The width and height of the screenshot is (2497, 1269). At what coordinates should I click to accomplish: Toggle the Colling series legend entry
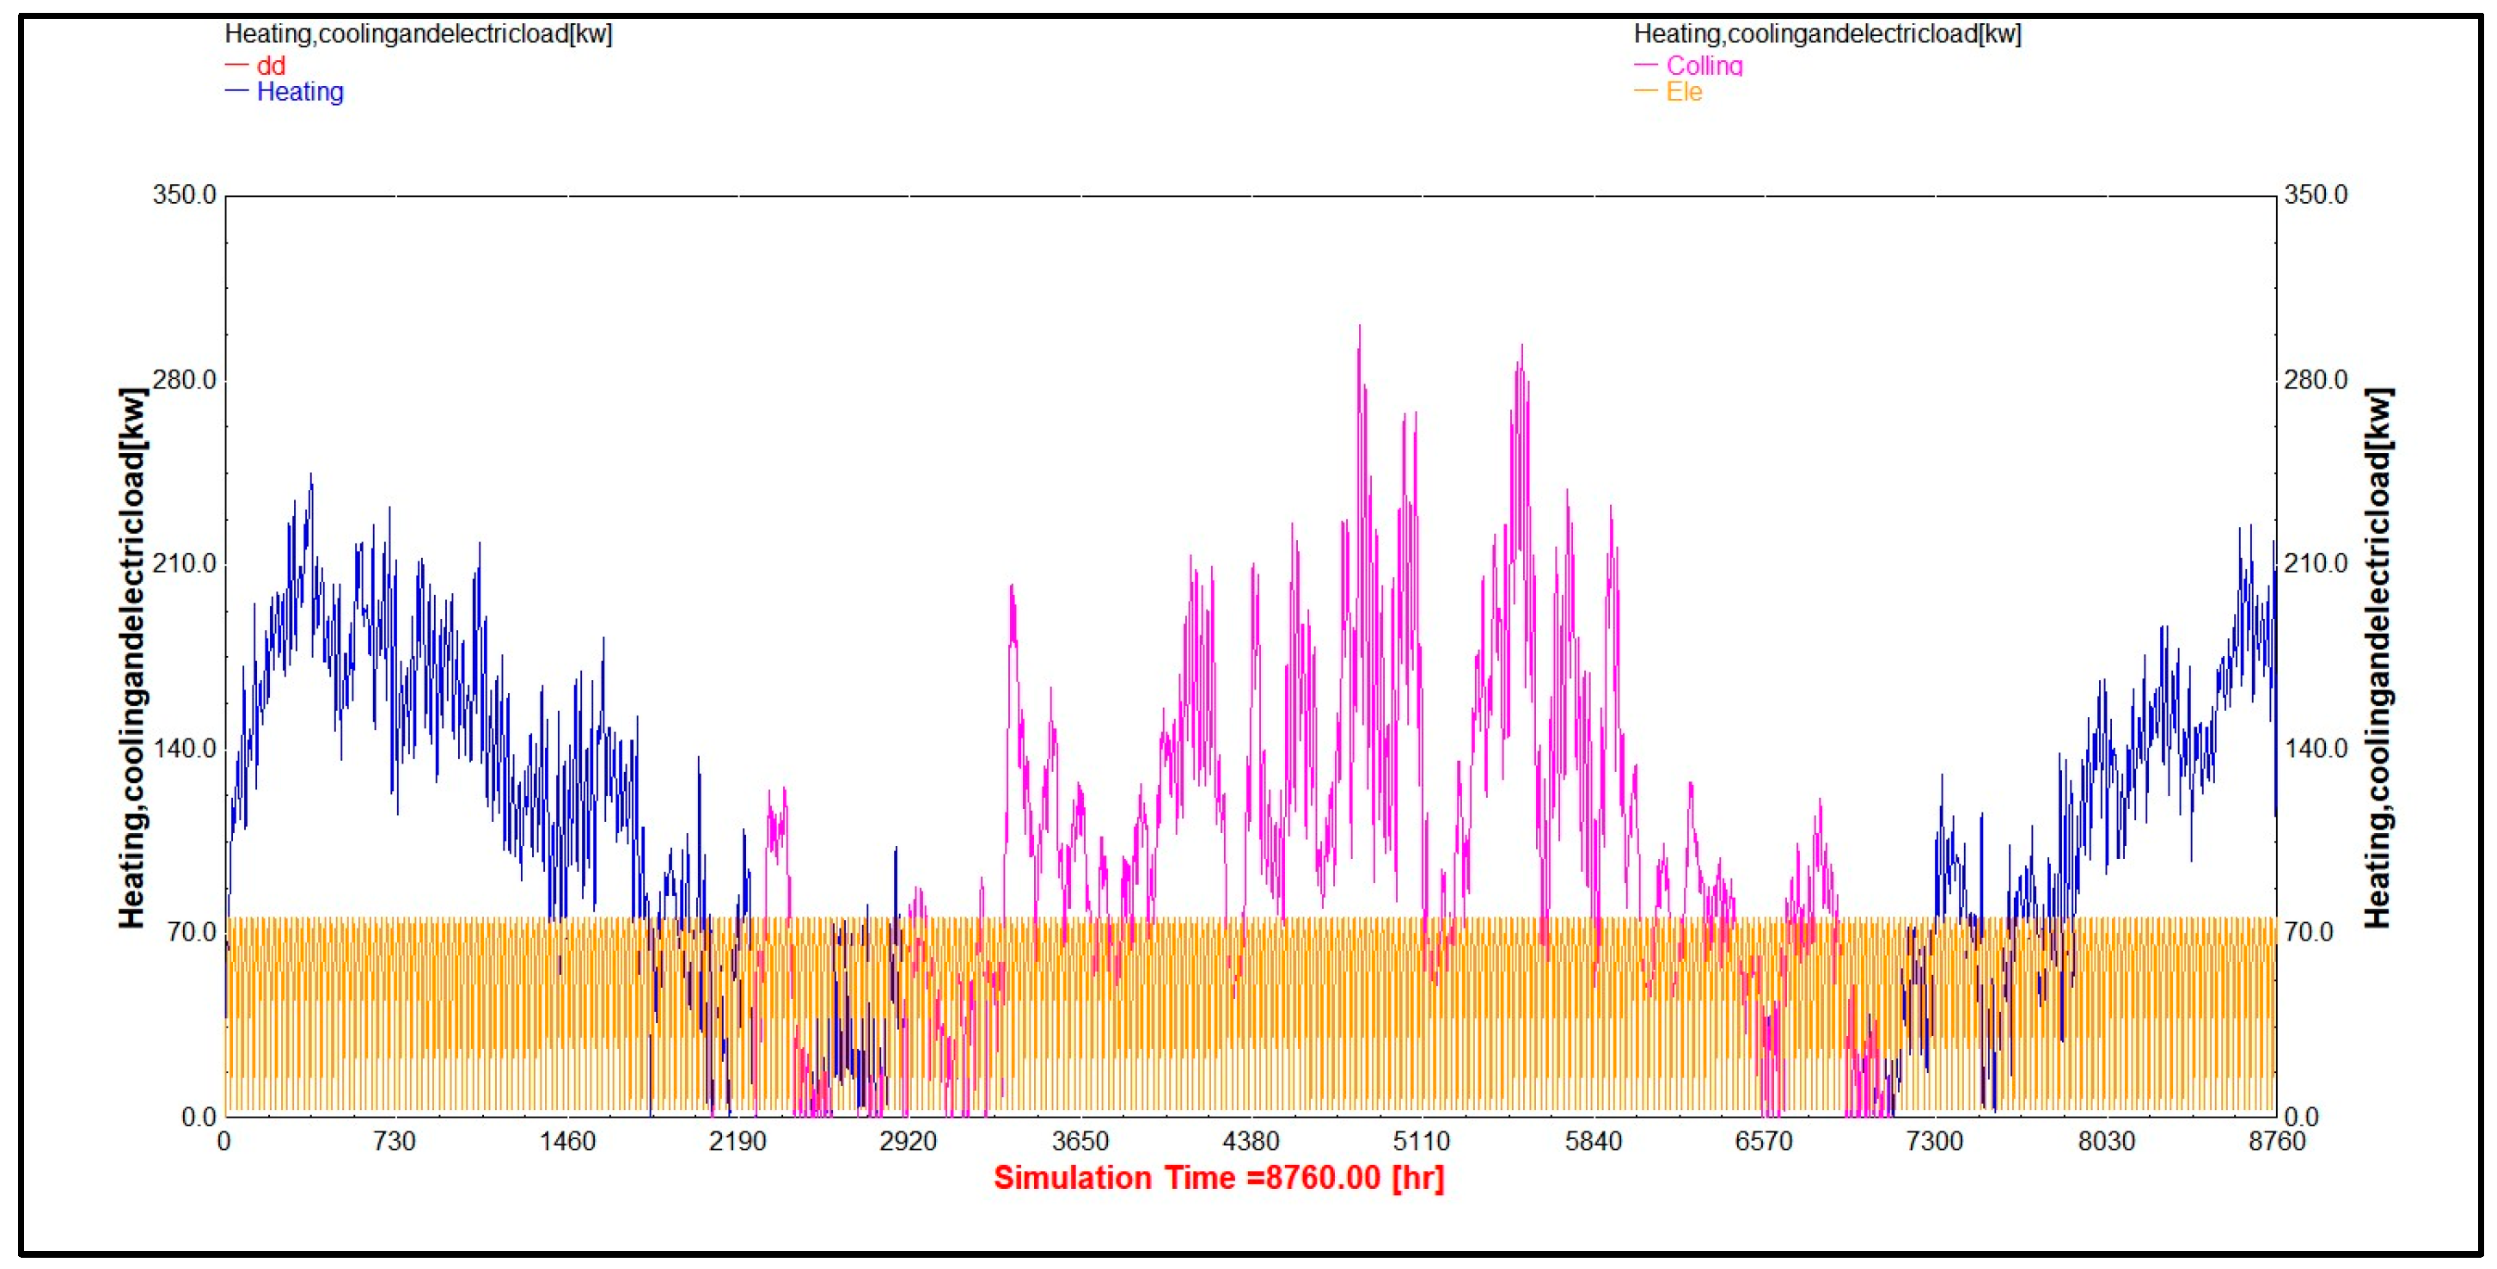[1704, 66]
